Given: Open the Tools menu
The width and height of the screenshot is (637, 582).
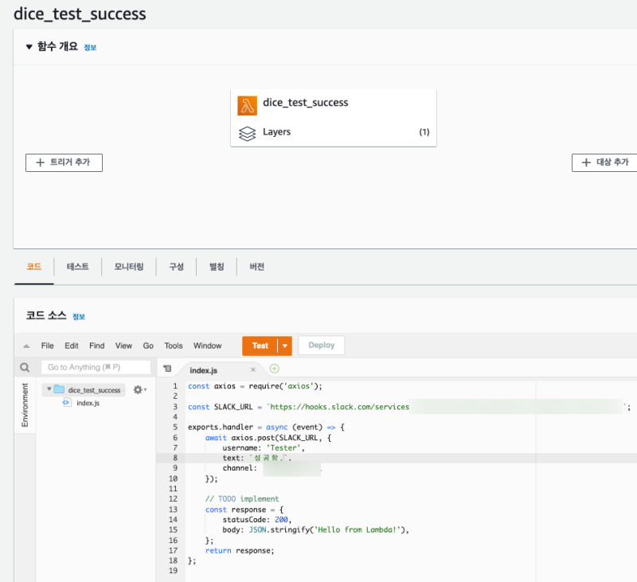Looking at the screenshot, I should [x=173, y=346].
